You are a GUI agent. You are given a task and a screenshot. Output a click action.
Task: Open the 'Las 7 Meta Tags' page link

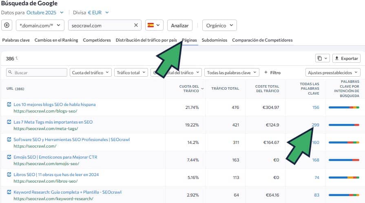tap(53, 122)
